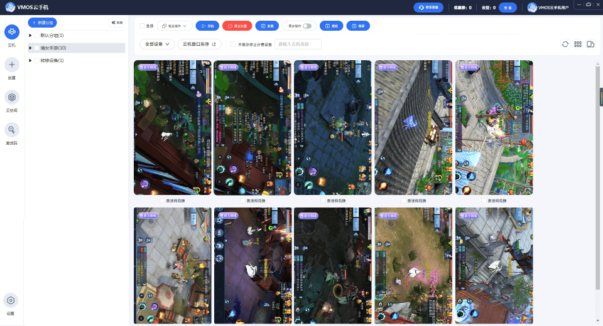Open the 全部设备 dropdown
Image resolution: width=603 pixels, height=326 pixels.
(157, 44)
